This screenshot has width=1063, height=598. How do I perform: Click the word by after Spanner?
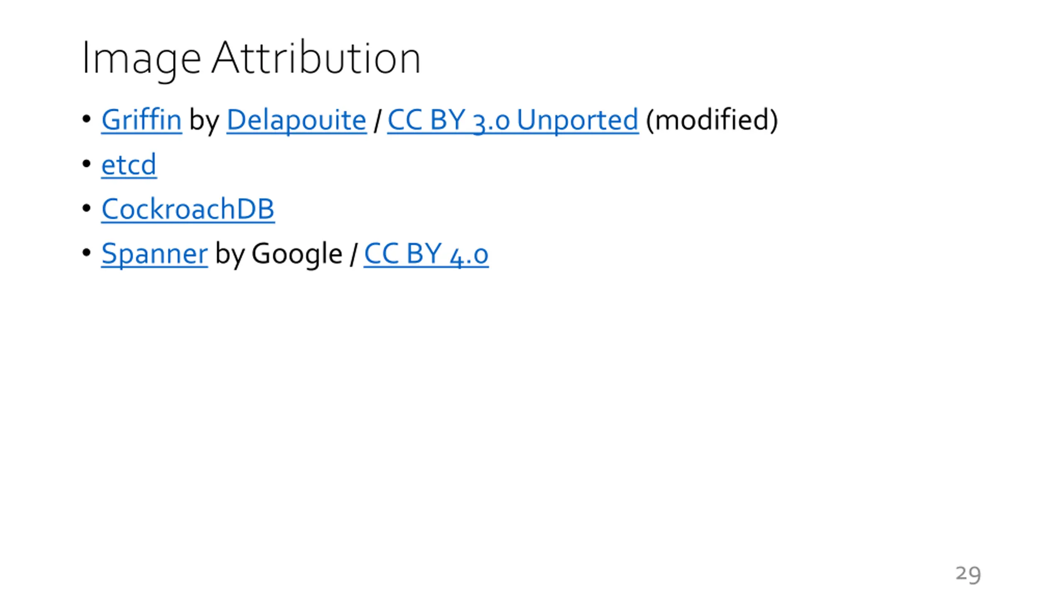230,254
